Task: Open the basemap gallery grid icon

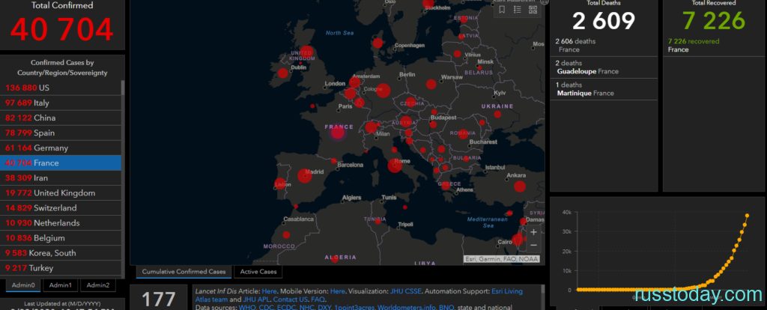Action: coord(533,10)
